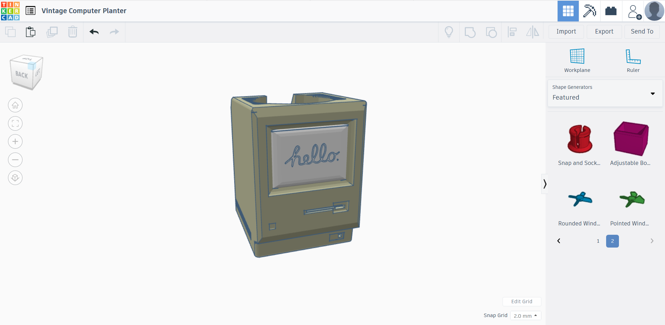Click the Paste clipboard icon
Viewport: 665px width, 325px height.
(x=30, y=32)
